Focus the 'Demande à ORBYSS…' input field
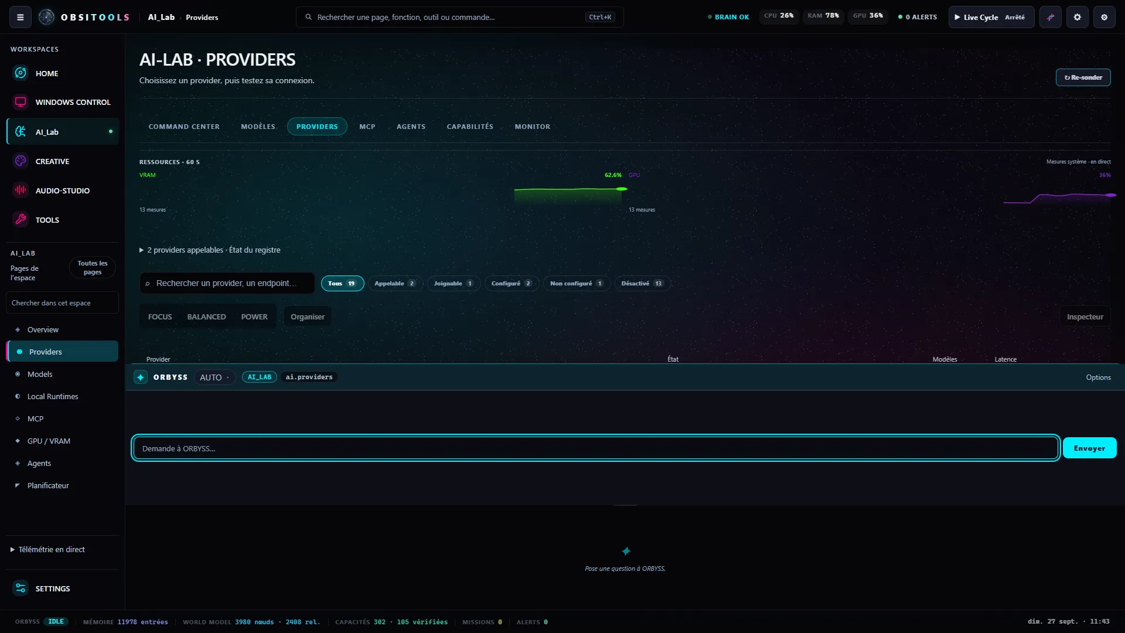1125x633 pixels. (595, 448)
